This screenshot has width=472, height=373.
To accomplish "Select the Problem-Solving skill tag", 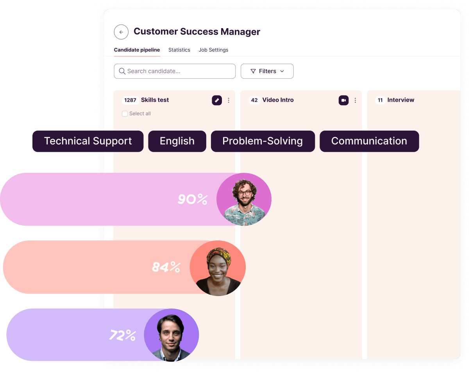I will (x=263, y=141).
